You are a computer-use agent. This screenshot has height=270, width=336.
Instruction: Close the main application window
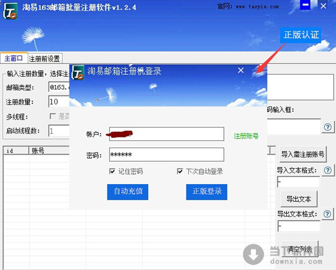[x=323, y=6]
